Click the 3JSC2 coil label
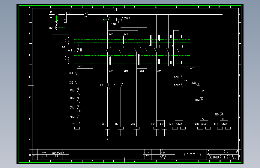The image size is (260, 168). (x=224, y=124)
